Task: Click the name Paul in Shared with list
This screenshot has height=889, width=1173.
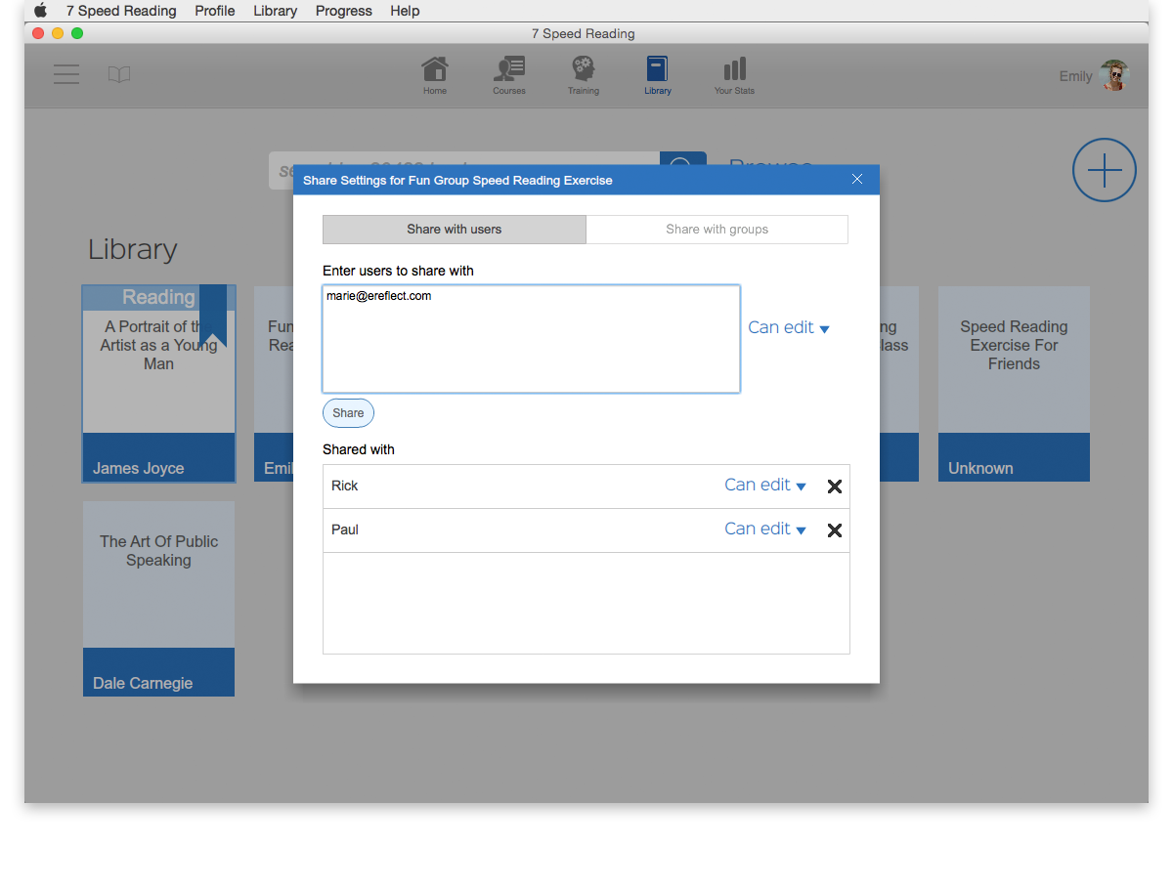Action: click(345, 529)
